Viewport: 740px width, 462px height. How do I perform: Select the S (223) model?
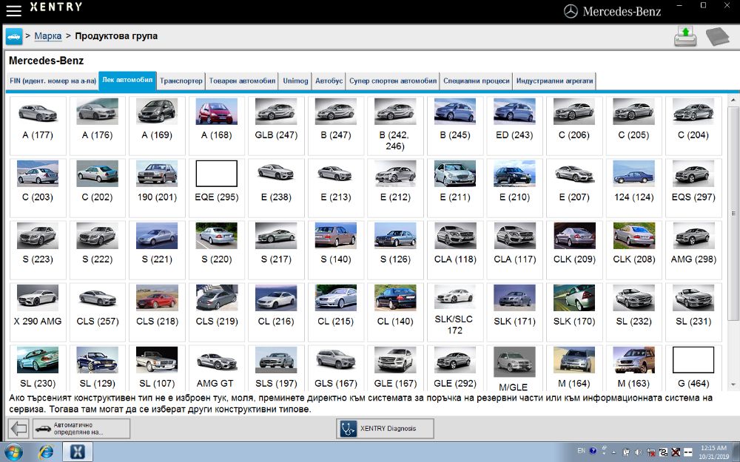(38, 251)
